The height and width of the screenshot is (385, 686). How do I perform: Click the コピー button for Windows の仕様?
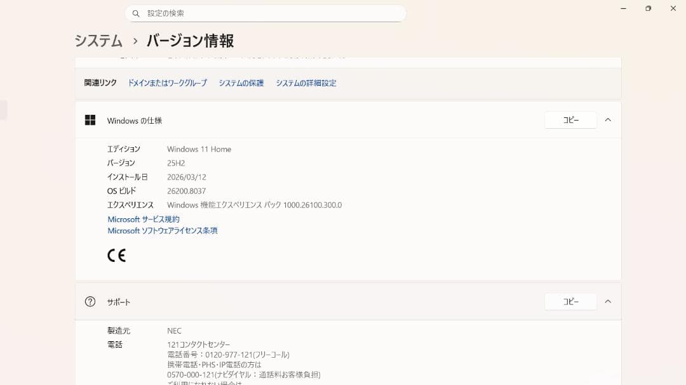(570, 119)
